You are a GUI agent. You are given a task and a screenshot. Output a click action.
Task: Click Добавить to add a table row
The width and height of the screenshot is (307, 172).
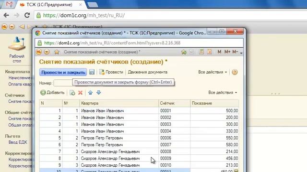coord(52,92)
